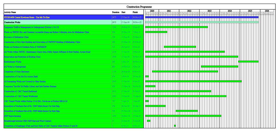Click the Activity Name column header
The width and height of the screenshot is (279, 131).
click(10, 12)
